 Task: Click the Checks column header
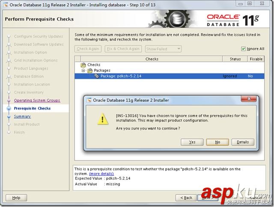point(152,59)
